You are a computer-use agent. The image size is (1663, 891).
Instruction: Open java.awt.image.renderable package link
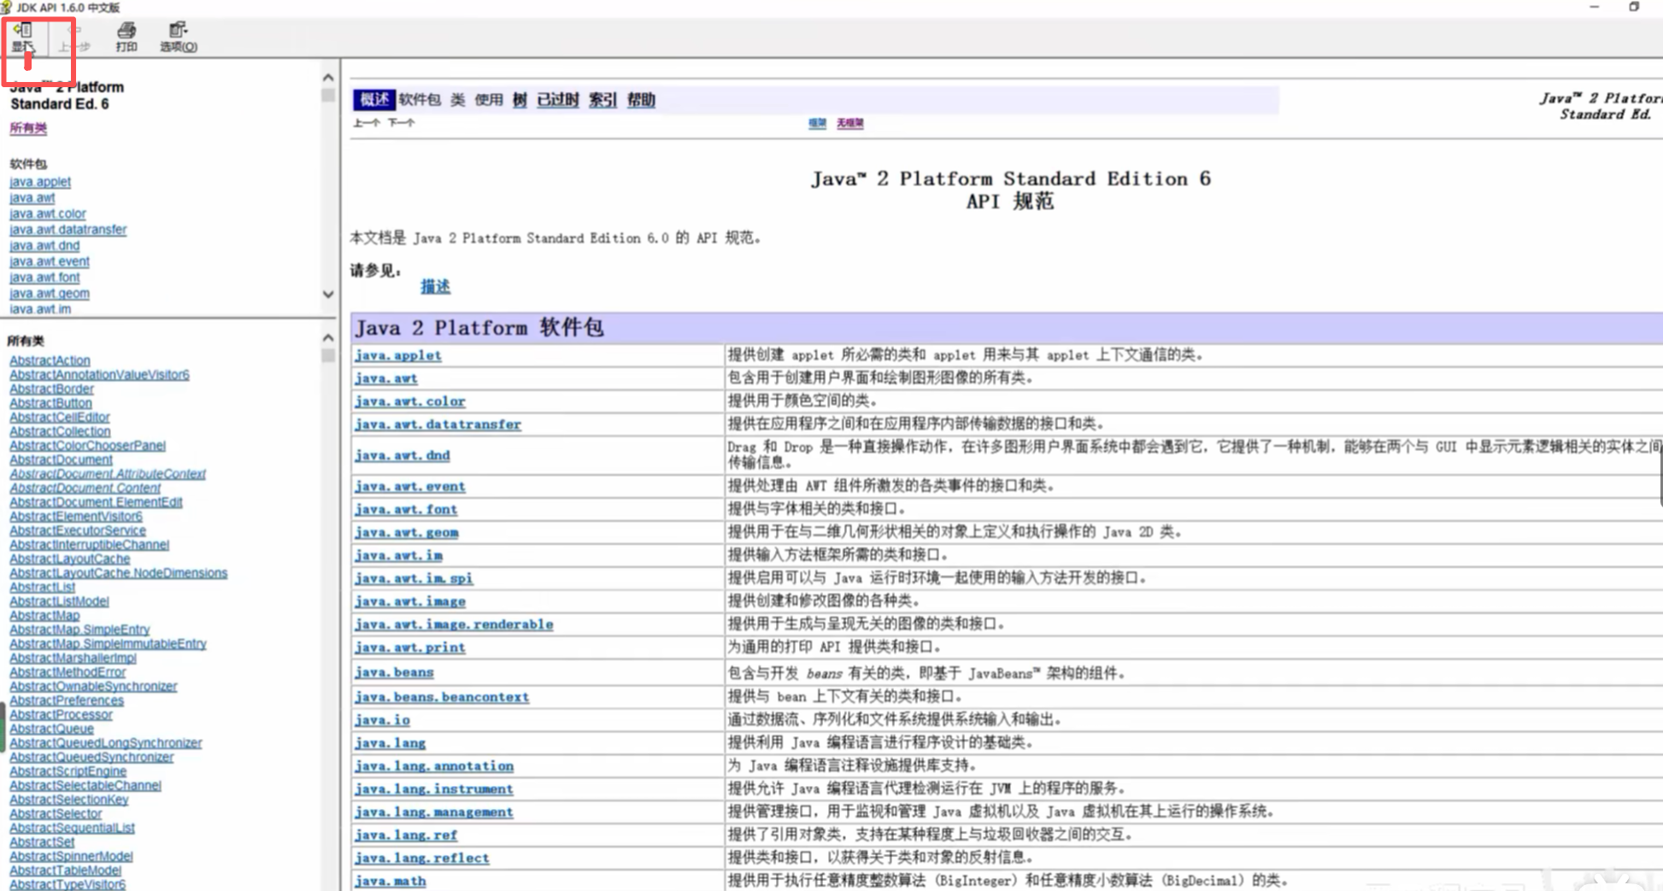click(x=454, y=624)
